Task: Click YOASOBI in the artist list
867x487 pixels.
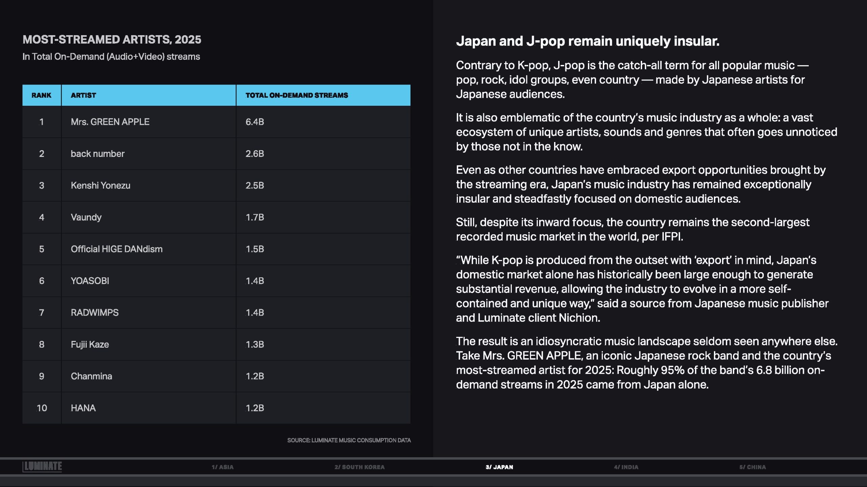Action: (x=90, y=281)
